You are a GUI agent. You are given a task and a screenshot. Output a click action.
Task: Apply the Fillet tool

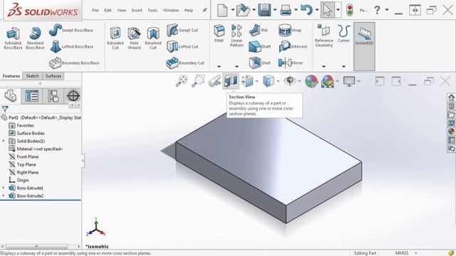[x=219, y=34]
